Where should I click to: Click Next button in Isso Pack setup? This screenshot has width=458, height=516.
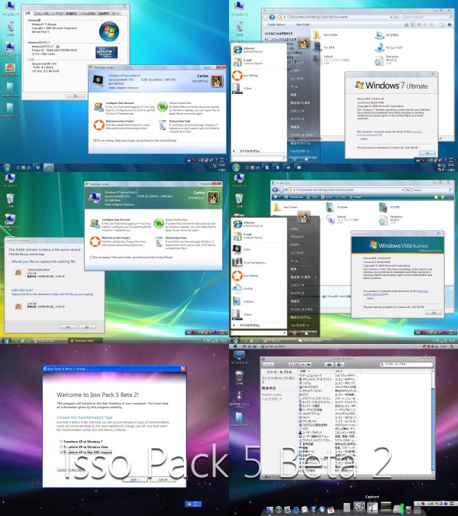[135, 479]
